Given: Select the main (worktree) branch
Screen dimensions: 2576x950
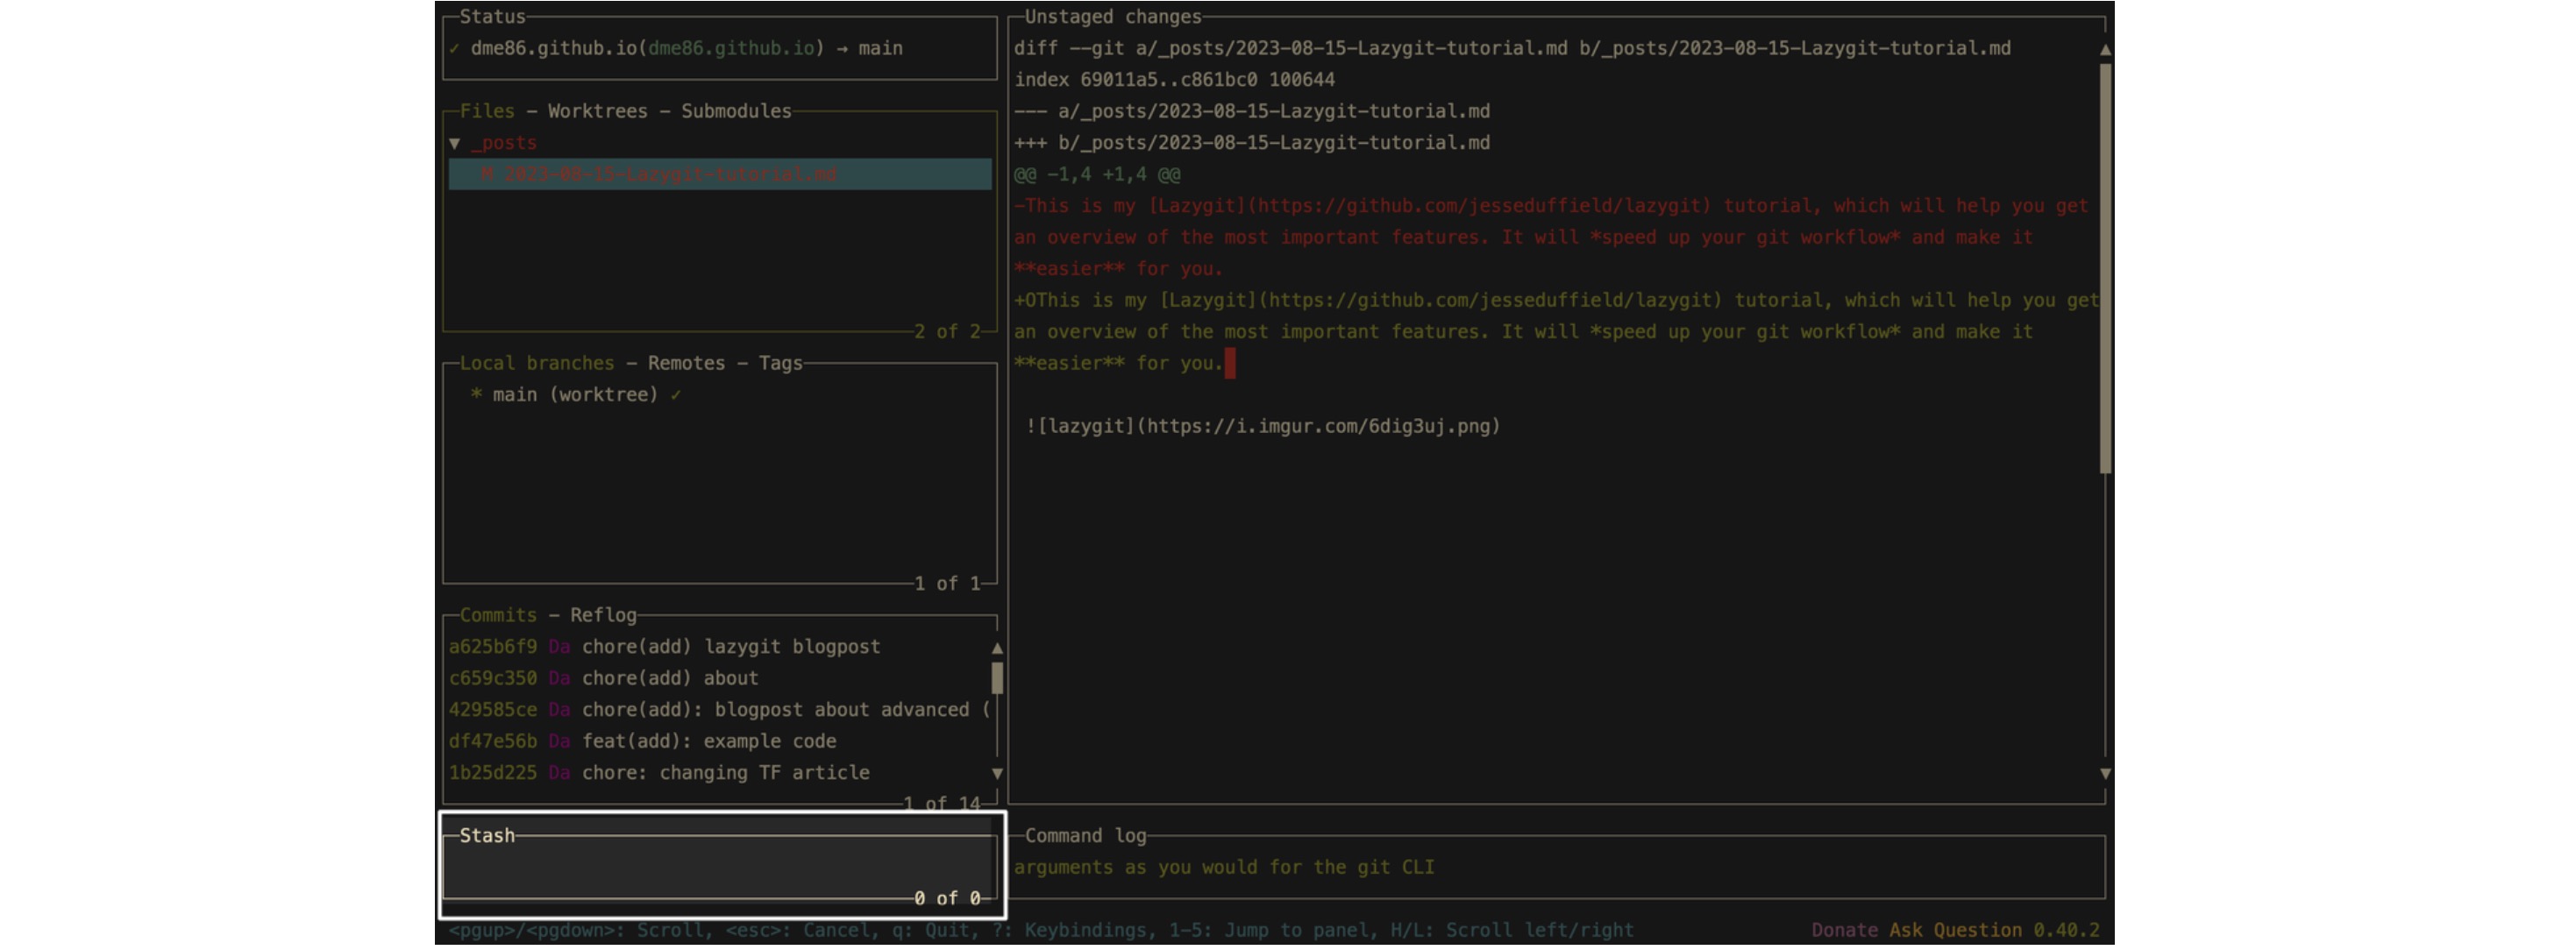Looking at the screenshot, I should [575, 395].
